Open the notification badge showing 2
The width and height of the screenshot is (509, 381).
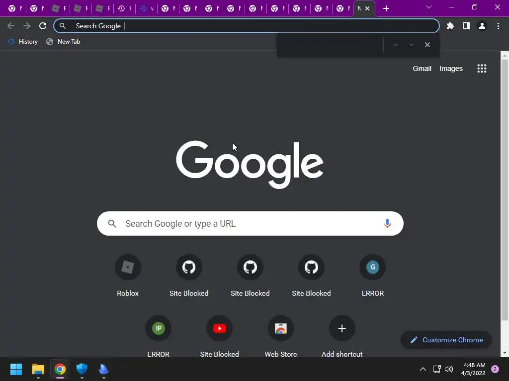tap(495, 369)
